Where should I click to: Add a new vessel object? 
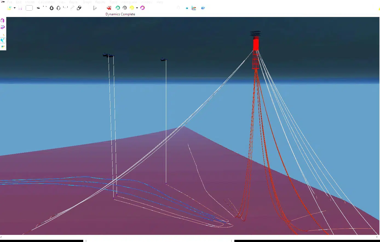coord(39,8)
